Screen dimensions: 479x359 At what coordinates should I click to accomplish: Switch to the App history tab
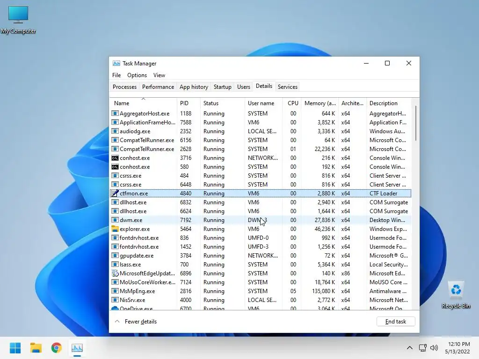[x=194, y=86]
